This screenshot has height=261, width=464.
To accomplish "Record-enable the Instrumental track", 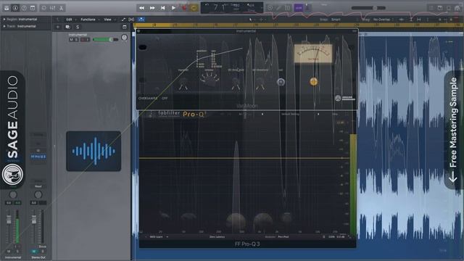I will click(x=83, y=39).
